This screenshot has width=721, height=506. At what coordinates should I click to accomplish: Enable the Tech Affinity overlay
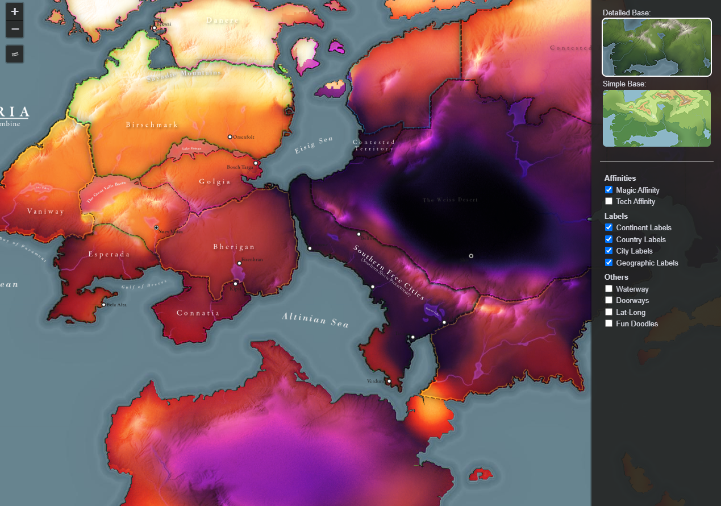pyautogui.click(x=609, y=201)
